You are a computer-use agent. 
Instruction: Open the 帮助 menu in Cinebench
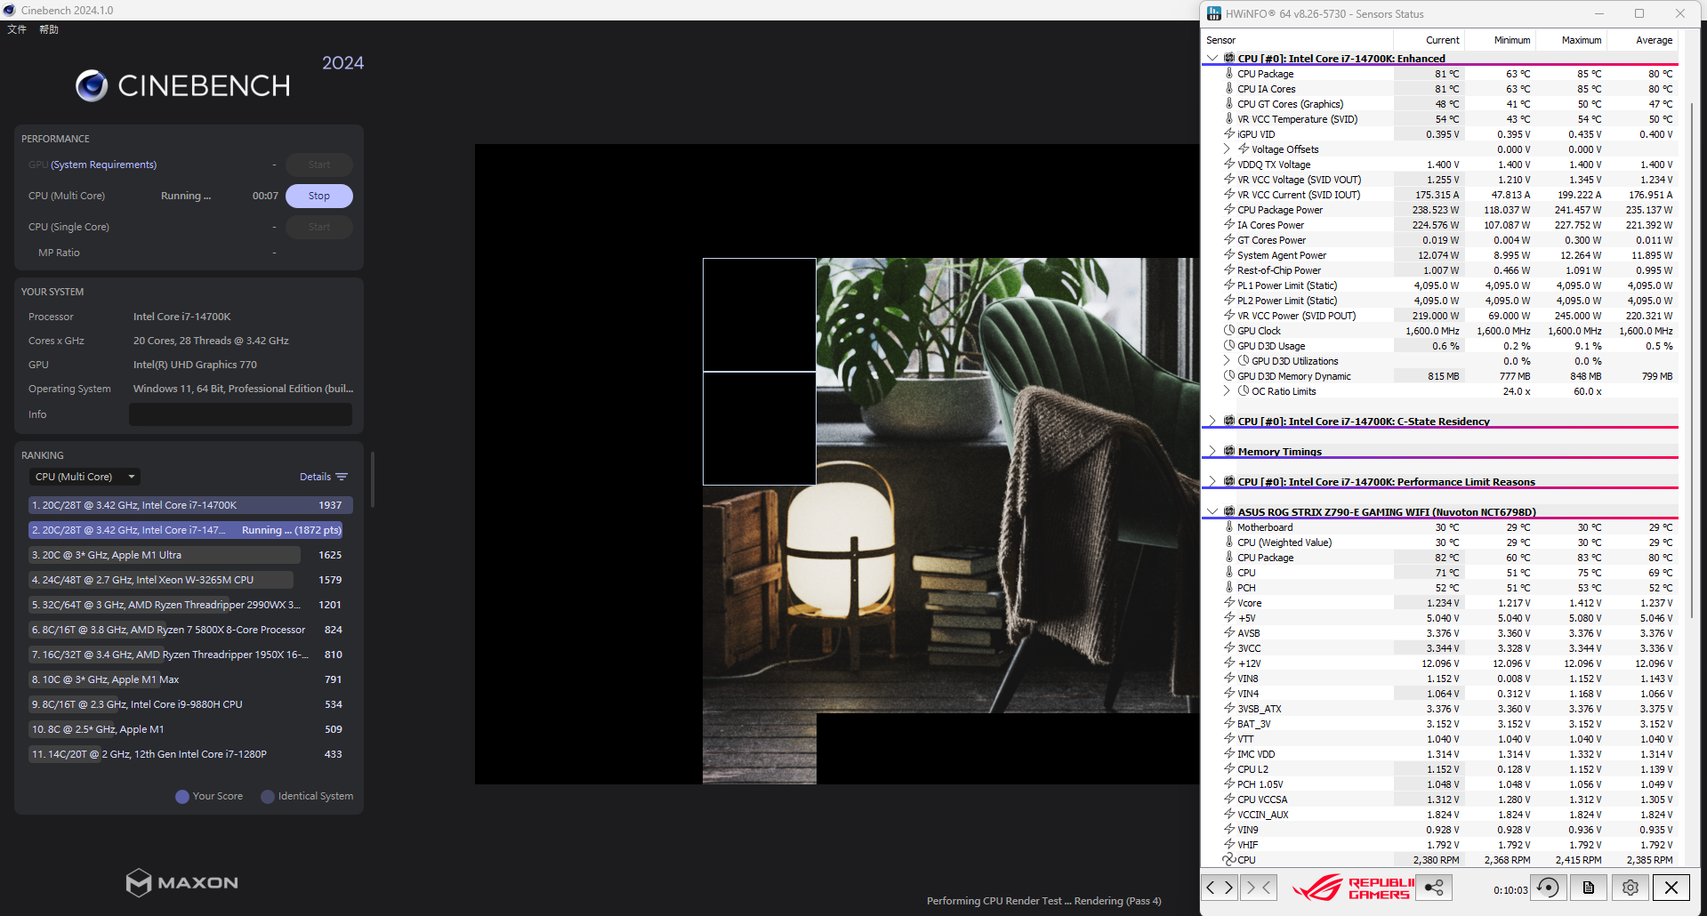[x=49, y=29]
